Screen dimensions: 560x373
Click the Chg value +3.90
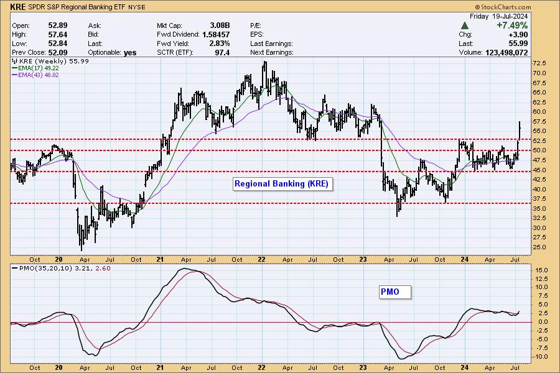(518, 34)
